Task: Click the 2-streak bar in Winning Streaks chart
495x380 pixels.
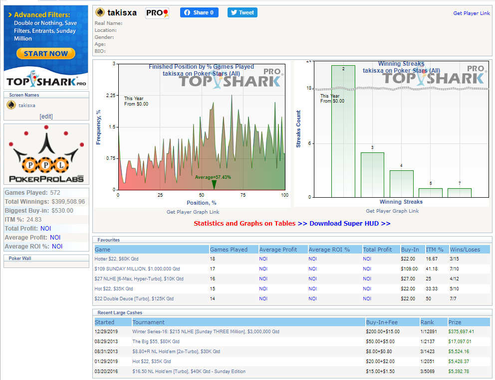Action: tap(343, 131)
